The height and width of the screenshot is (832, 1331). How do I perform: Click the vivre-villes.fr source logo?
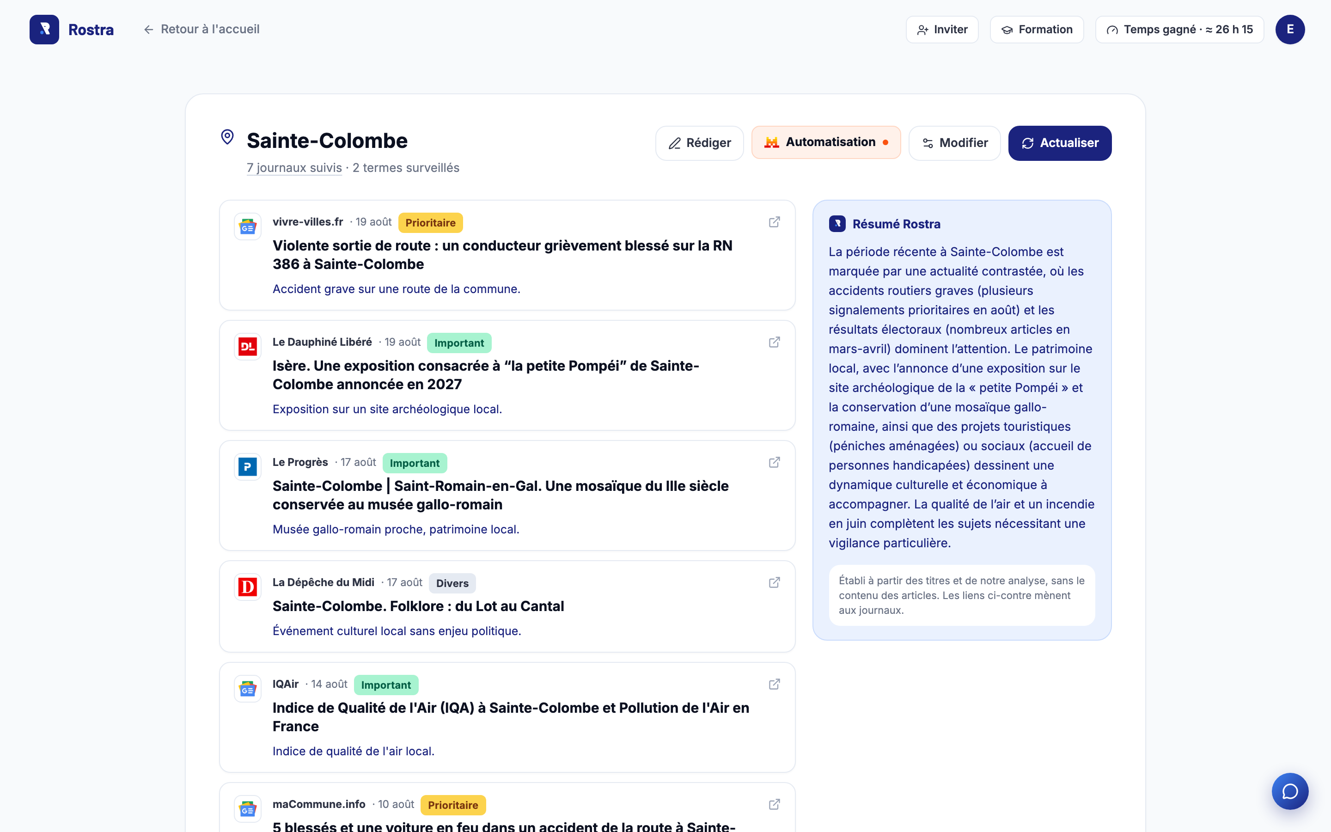(248, 226)
